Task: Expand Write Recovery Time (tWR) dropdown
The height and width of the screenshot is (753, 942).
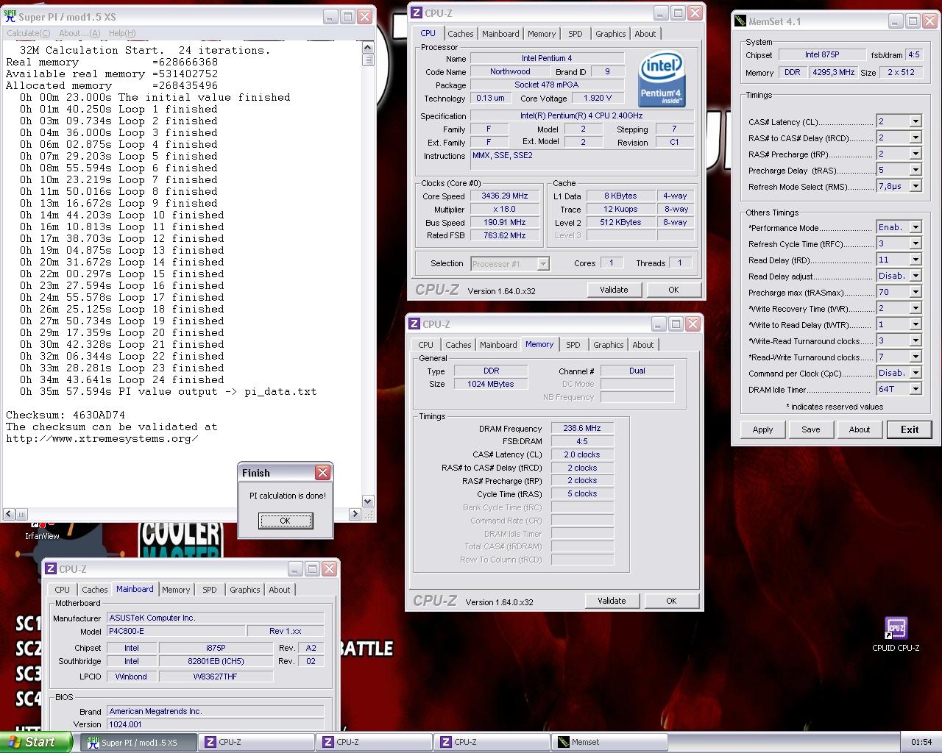Action: click(916, 308)
